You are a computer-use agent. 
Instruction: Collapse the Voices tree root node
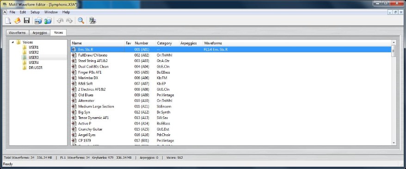tap(12, 42)
